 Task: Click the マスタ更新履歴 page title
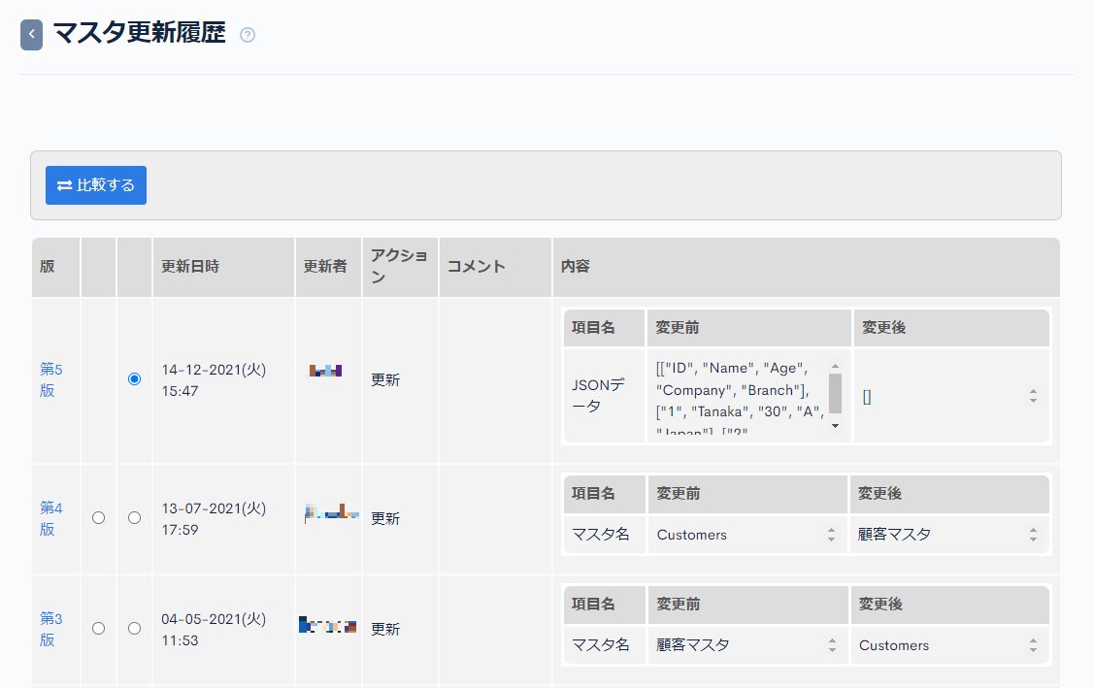[x=139, y=34]
